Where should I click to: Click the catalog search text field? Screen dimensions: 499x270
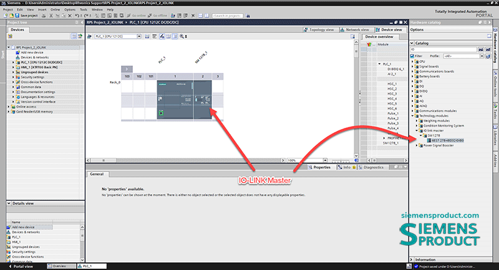point(443,49)
